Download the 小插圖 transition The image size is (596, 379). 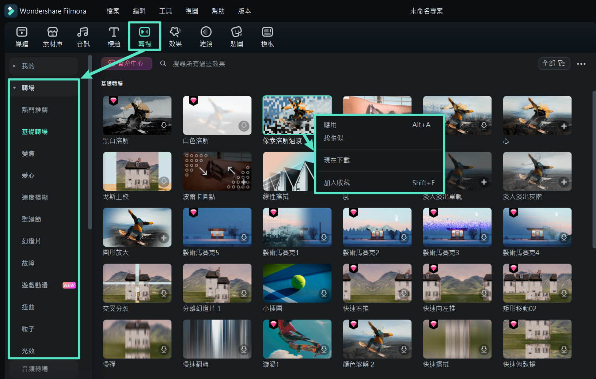point(324,293)
